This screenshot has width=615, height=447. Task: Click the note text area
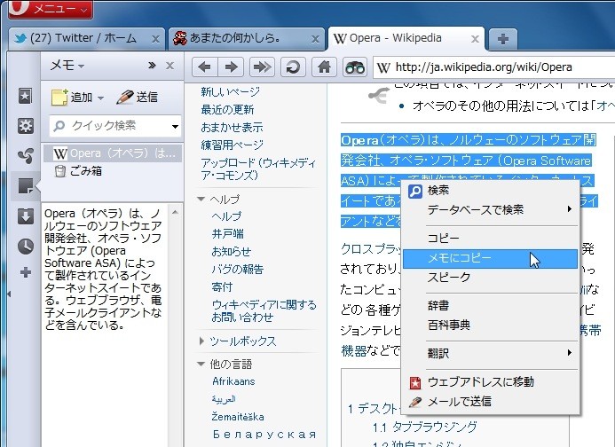click(105, 325)
